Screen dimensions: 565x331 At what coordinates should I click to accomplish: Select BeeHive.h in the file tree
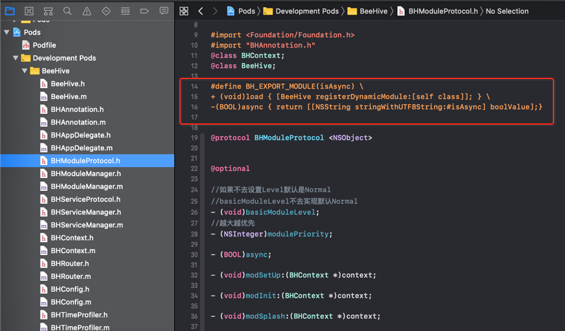click(x=67, y=84)
